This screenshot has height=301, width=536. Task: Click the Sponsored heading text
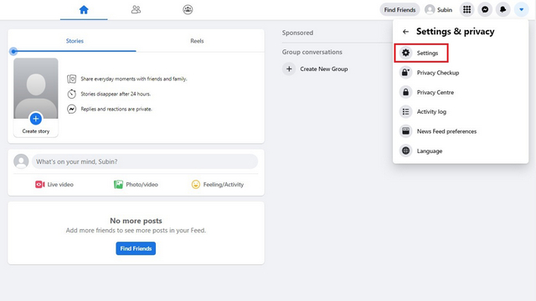click(297, 33)
